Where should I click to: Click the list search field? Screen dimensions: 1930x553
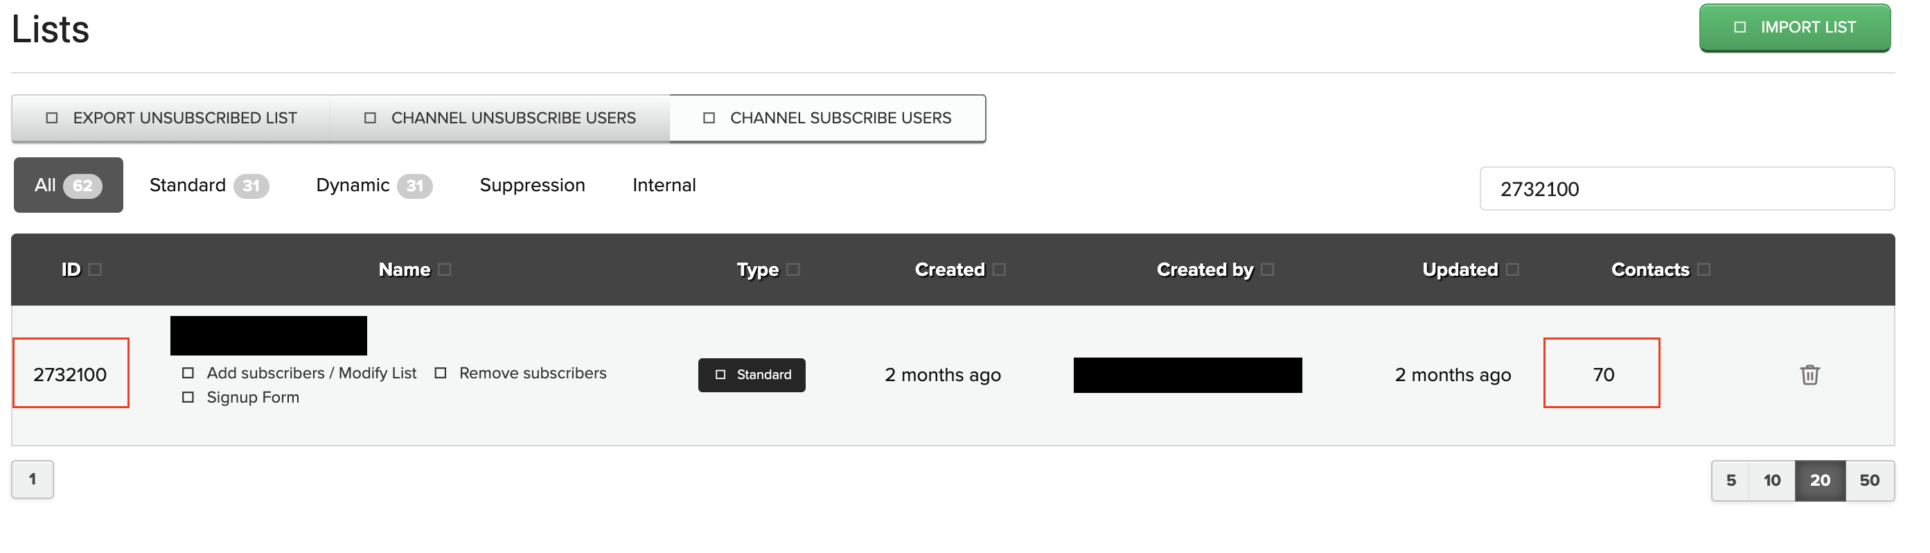(x=1687, y=188)
